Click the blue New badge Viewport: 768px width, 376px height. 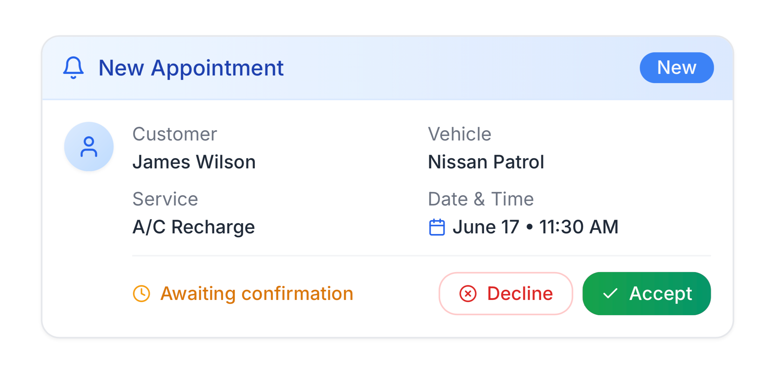pos(676,68)
